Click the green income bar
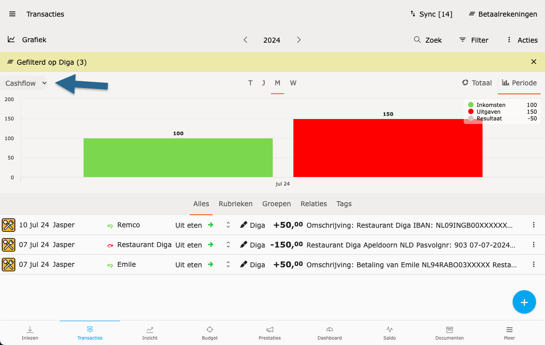The height and width of the screenshot is (345, 545). (x=178, y=158)
